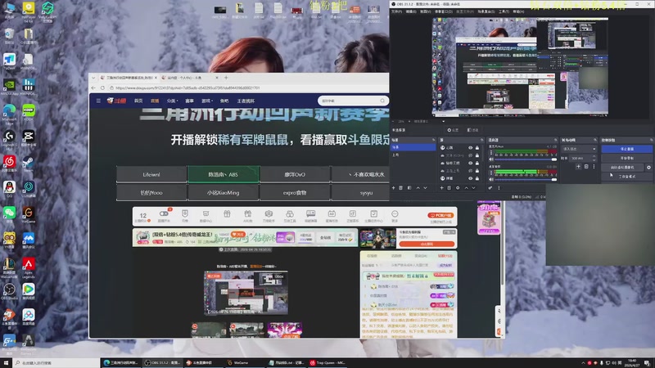This screenshot has width=655, height=368.
Task: Open the 文件(F) menu in OBS
Action: [x=396, y=11]
